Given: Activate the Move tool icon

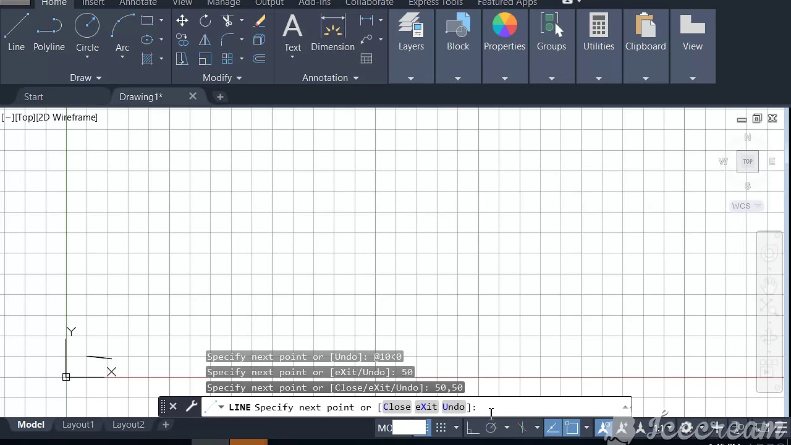Looking at the screenshot, I should point(182,21).
